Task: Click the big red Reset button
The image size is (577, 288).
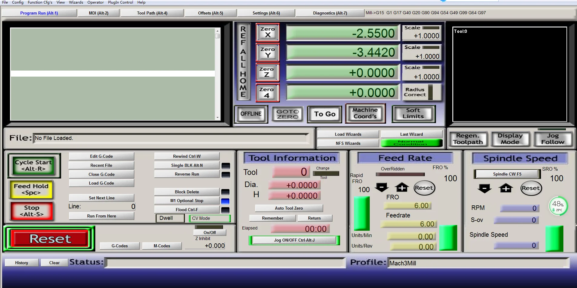Action: (50, 239)
